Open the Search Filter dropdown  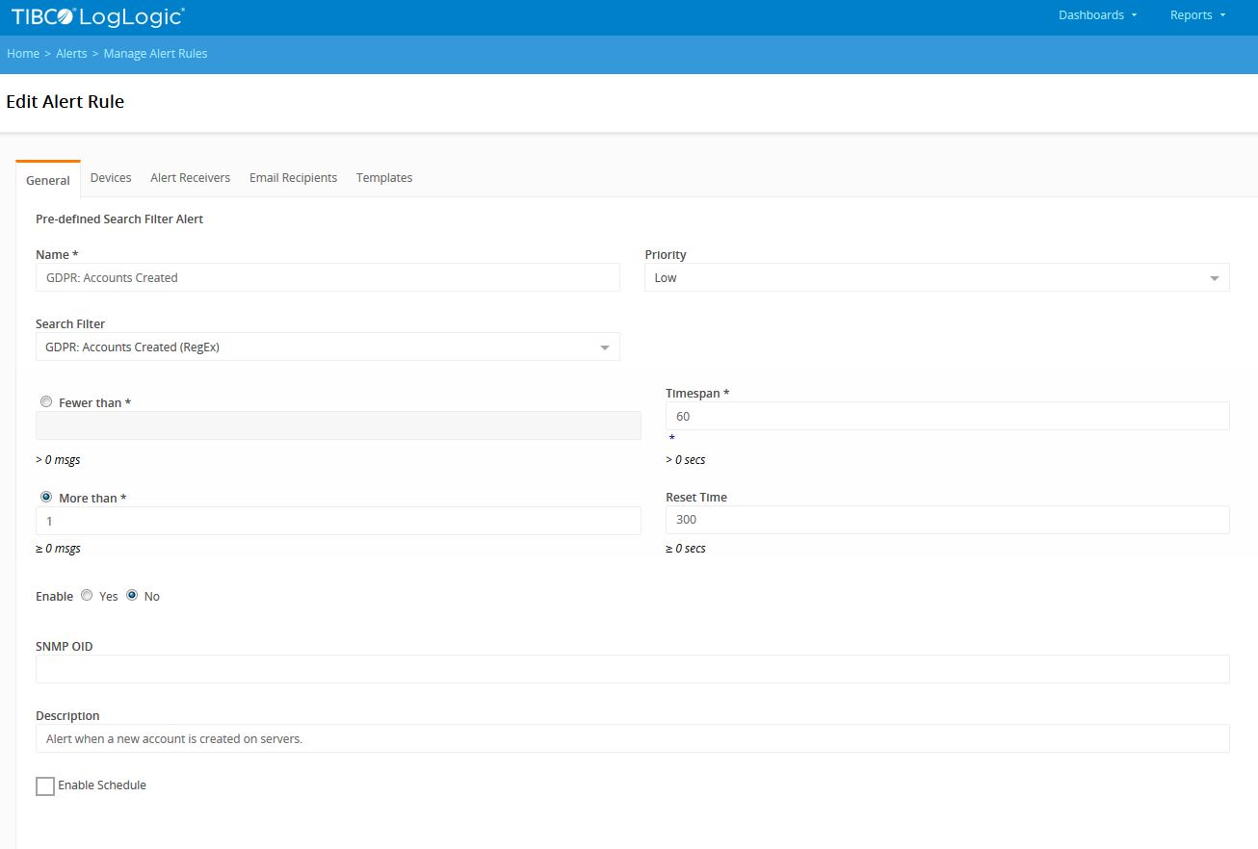point(328,347)
